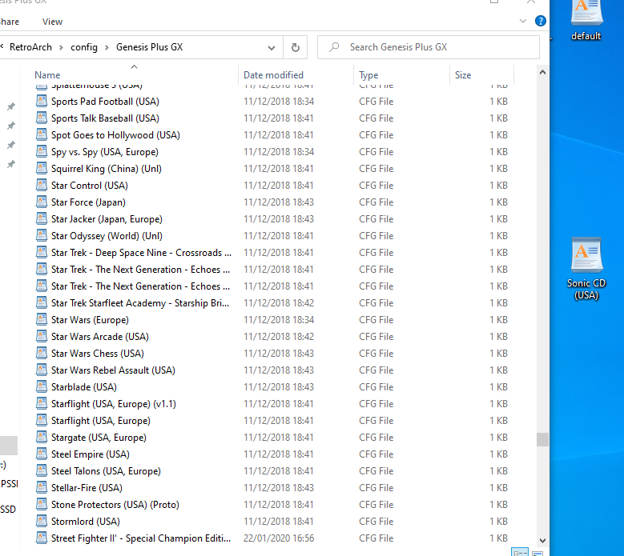The image size is (624, 556).
Task: Select file Spy vs. Spy (USA, Europe)
Action: pyautogui.click(x=105, y=152)
